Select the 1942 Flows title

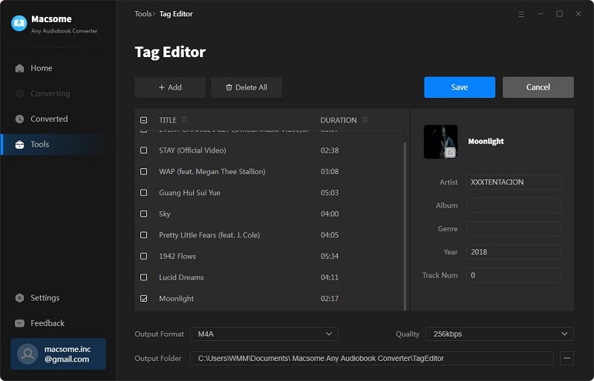click(177, 256)
